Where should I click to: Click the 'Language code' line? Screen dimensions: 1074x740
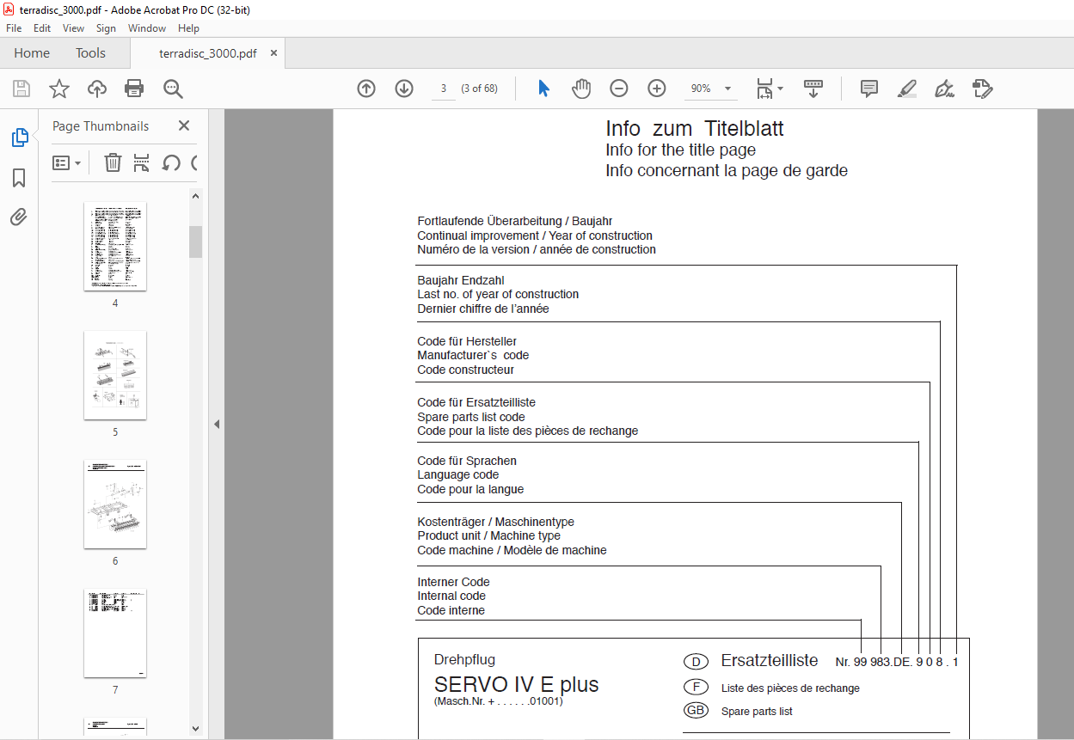point(458,474)
